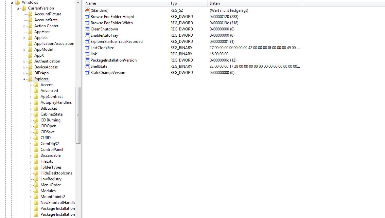Select the ApplicationAssociation tree key

tap(55, 44)
